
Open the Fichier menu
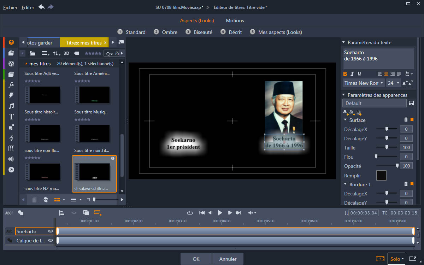10,7
